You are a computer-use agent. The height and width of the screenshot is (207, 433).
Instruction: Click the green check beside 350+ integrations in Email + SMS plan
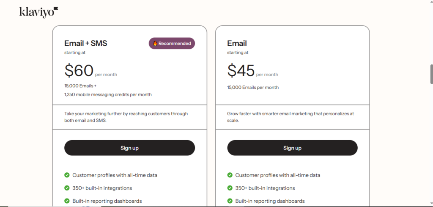[67, 188]
